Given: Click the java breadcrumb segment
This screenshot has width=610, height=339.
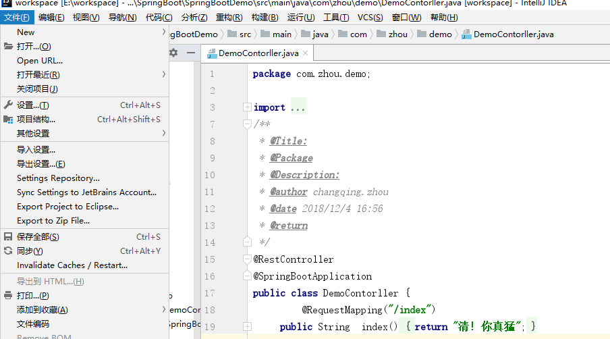Looking at the screenshot, I should [314, 34].
